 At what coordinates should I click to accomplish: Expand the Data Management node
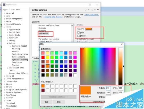point(5,19)
